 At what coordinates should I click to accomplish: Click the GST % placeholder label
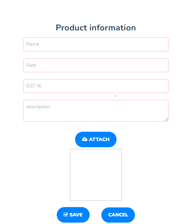pyautogui.click(x=34, y=86)
